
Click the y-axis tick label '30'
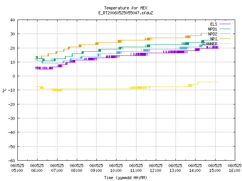[12, 34]
